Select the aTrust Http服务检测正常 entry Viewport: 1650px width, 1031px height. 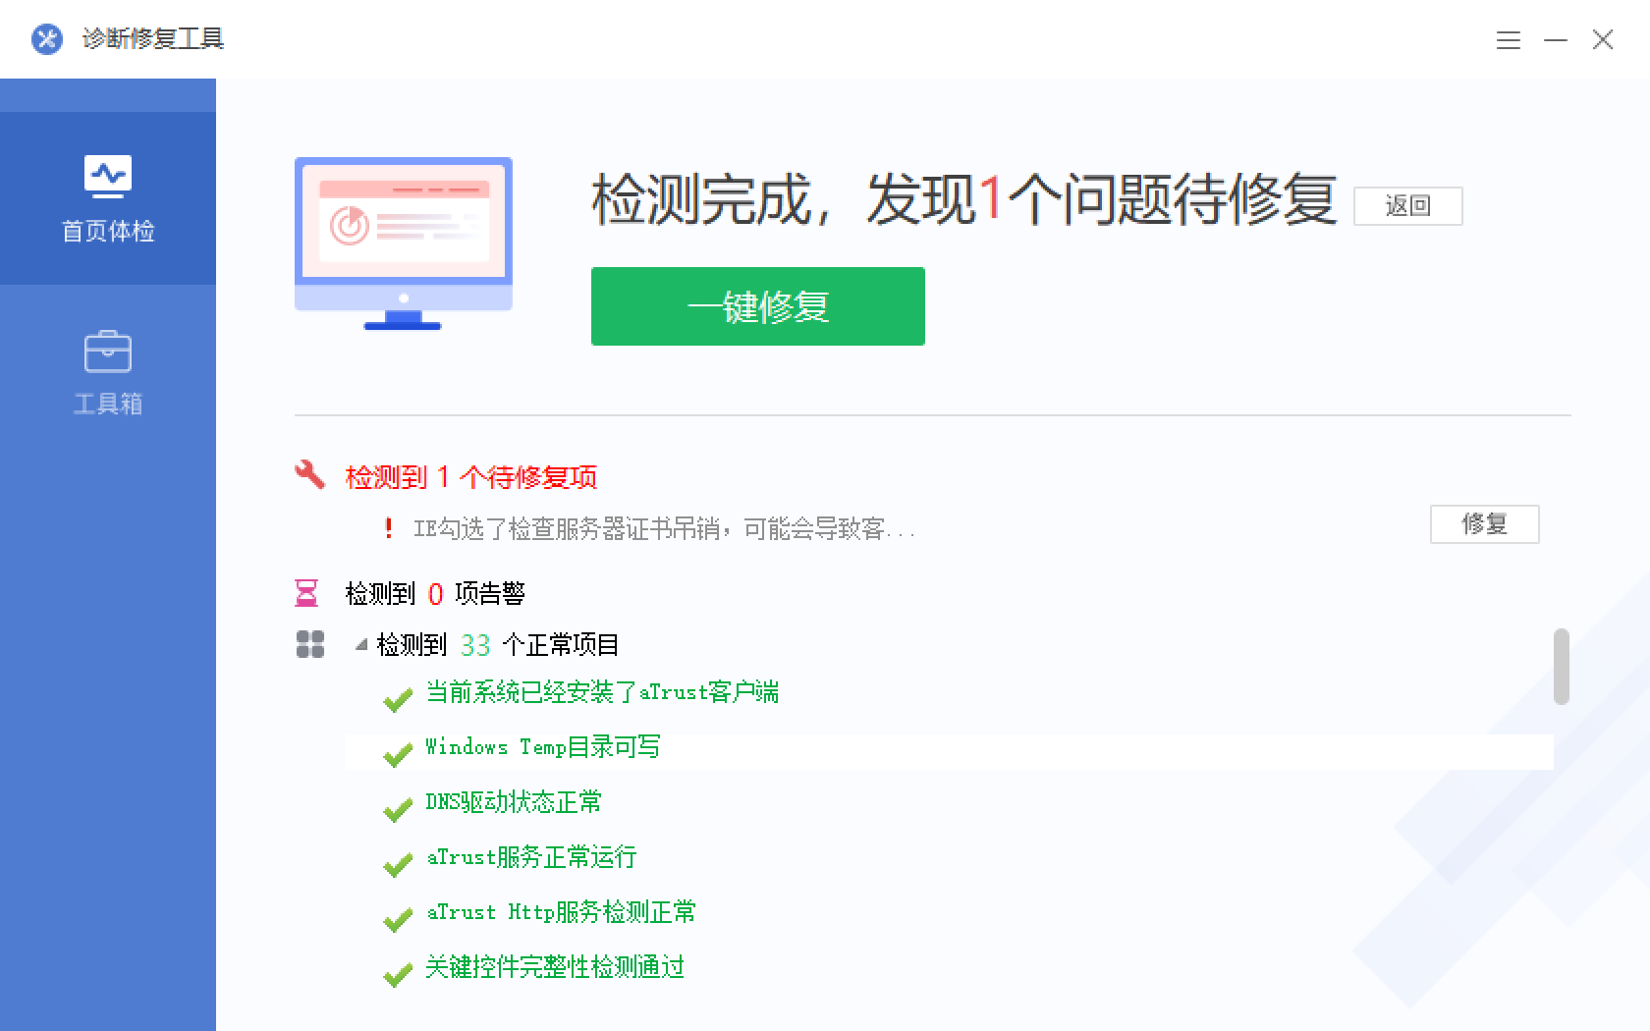(561, 912)
